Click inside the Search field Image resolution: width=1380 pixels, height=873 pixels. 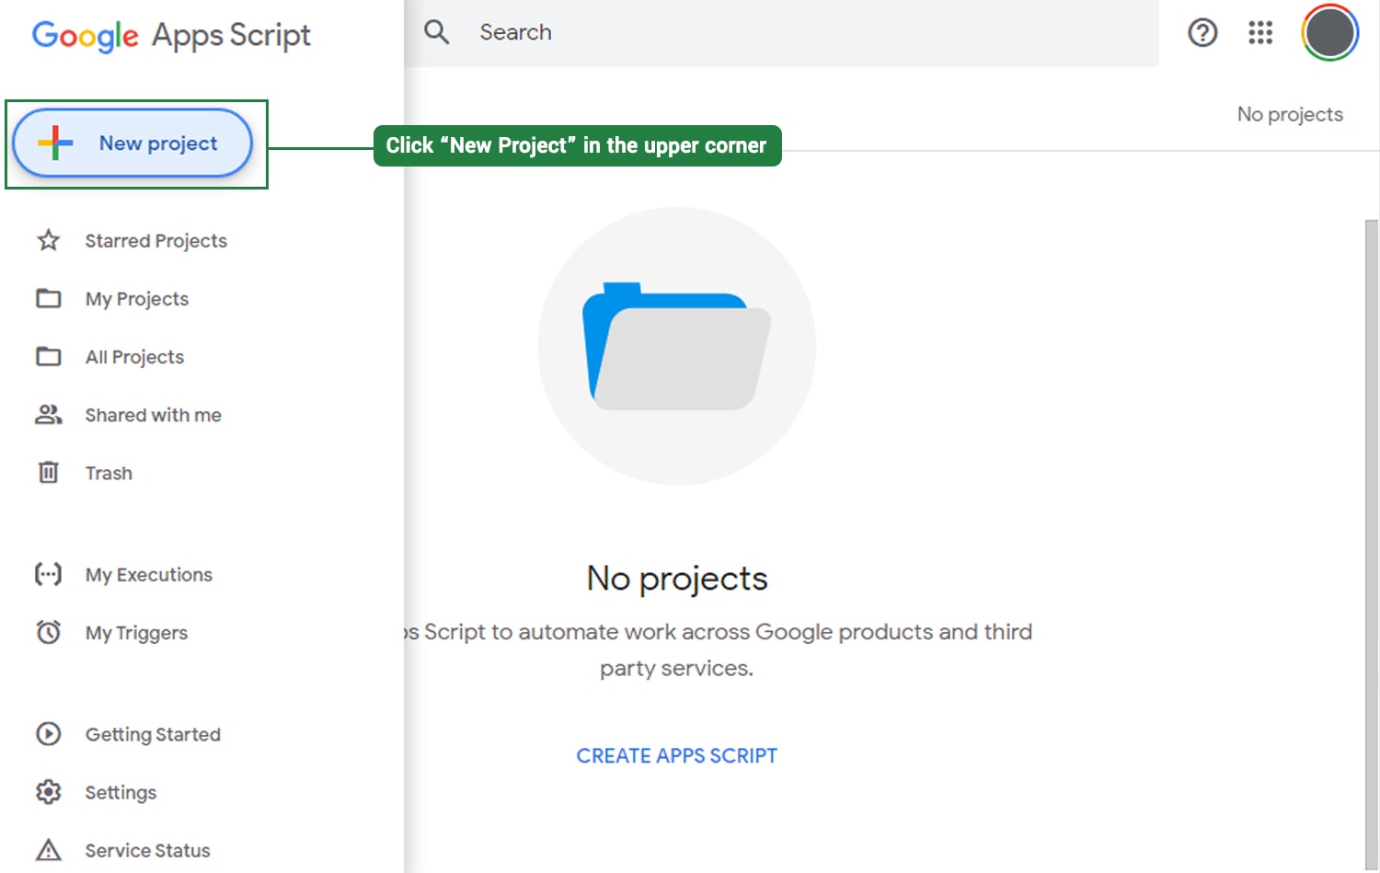point(644,32)
